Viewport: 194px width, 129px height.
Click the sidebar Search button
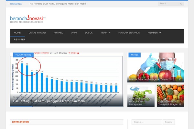point(169,122)
